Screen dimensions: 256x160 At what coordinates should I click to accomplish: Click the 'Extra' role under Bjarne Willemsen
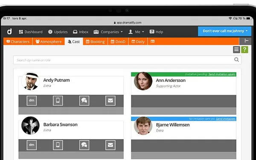click(160, 131)
